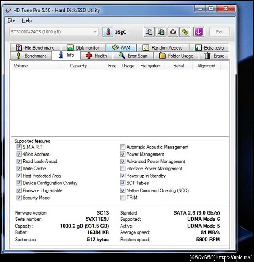Toggle the Write Cache checkbox
254x262 pixels.
pyautogui.click(x=19, y=168)
